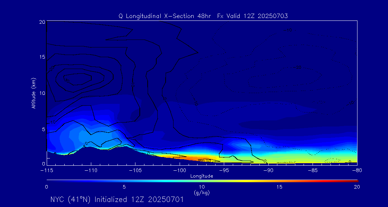Image resolution: width=388 pixels, height=207 pixels.
Task: Click the x-axis tick label "-115"
Action: [47, 171]
